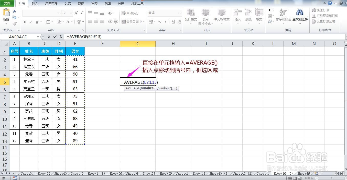The height and width of the screenshot is (180, 347).
Task: Toggle italic formatting
Action: pyautogui.click(x=31, y=22)
